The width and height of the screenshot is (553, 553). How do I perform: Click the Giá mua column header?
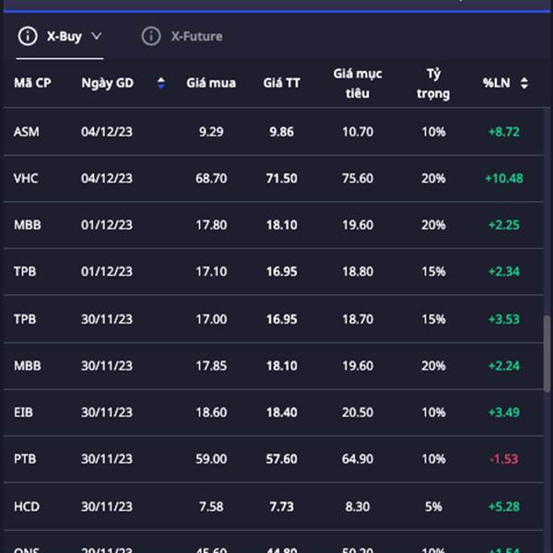coord(211,84)
